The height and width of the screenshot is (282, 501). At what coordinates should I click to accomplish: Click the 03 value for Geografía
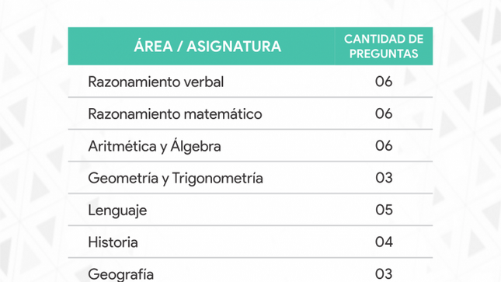(x=384, y=274)
